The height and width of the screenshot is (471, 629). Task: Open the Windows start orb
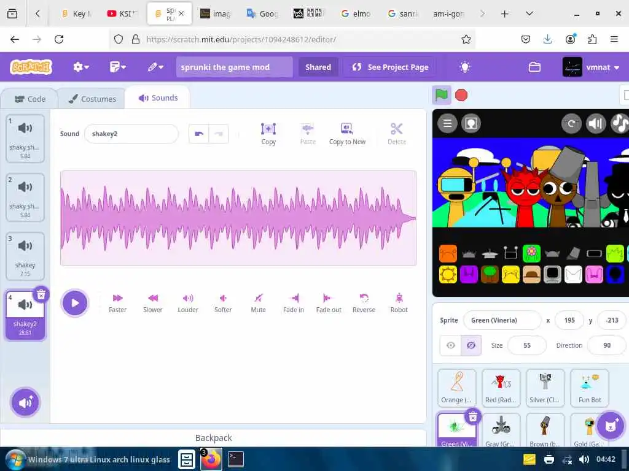15,459
